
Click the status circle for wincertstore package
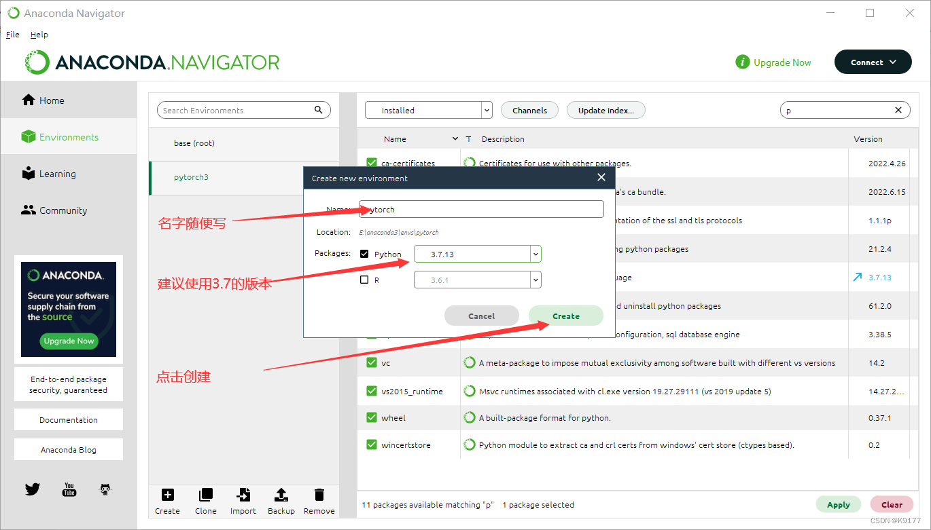click(x=469, y=445)
